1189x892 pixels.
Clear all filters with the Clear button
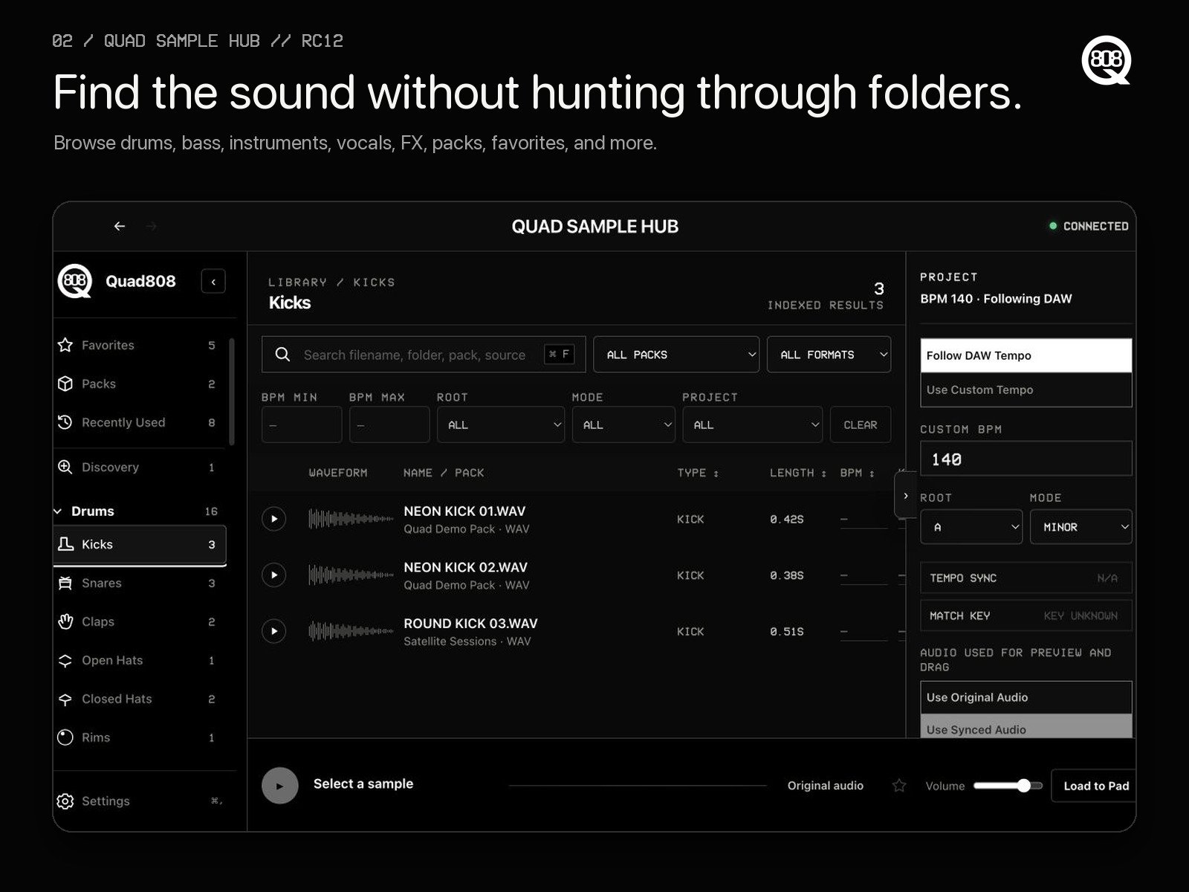(x=861, y=424)
